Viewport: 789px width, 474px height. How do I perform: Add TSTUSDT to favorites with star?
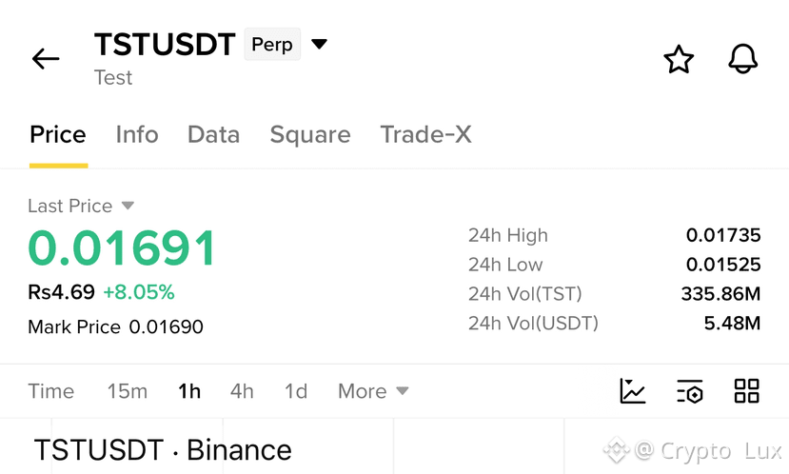(x=679, y=59)
